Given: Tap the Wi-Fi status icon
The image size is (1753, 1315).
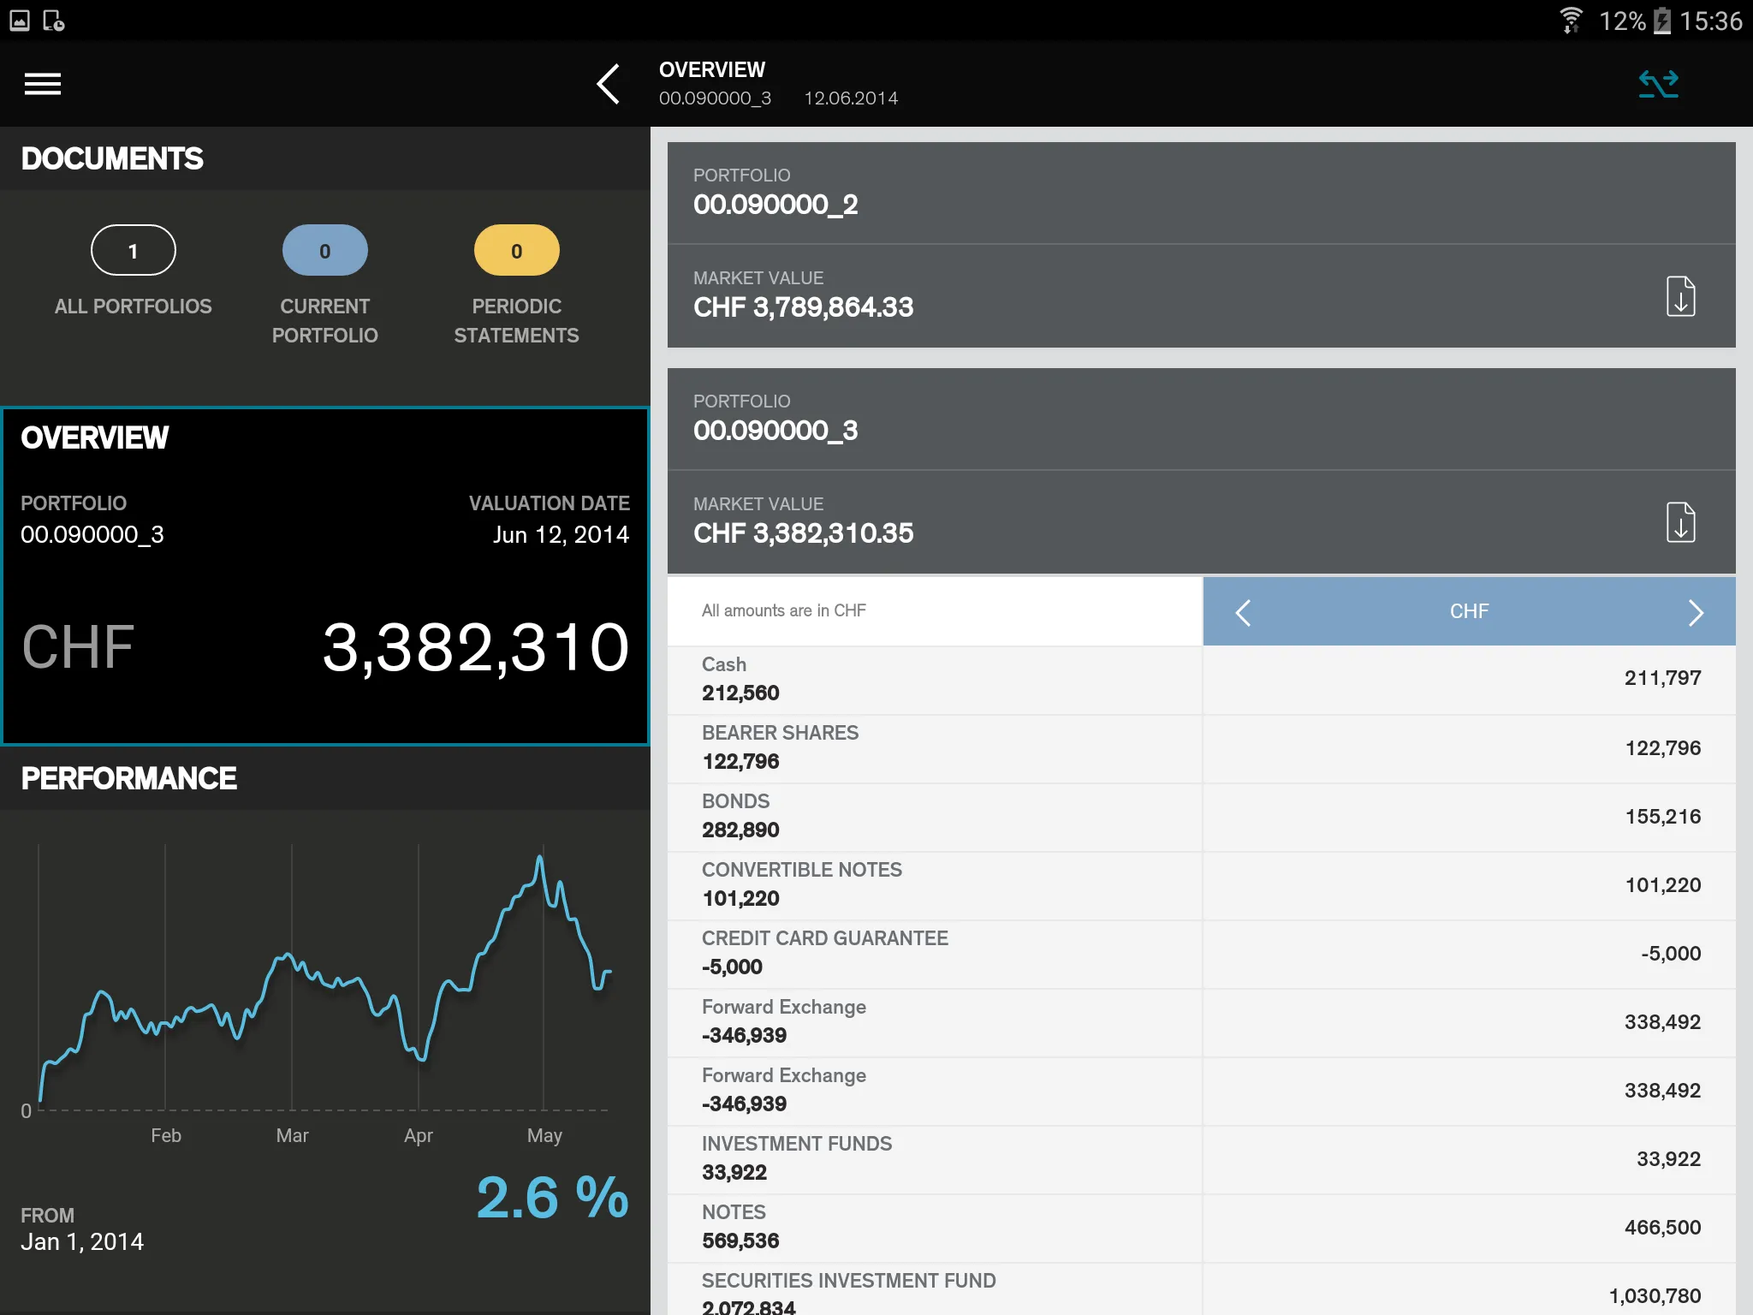Looking at the screenshot, I should coord(1571,21).
